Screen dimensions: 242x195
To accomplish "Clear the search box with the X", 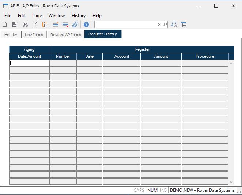I will (x=159, y=25).
